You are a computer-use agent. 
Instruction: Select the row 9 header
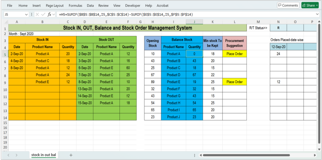(5, 82)
